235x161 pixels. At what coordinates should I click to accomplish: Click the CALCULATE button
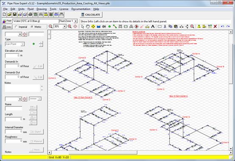[x=91, y=15]
